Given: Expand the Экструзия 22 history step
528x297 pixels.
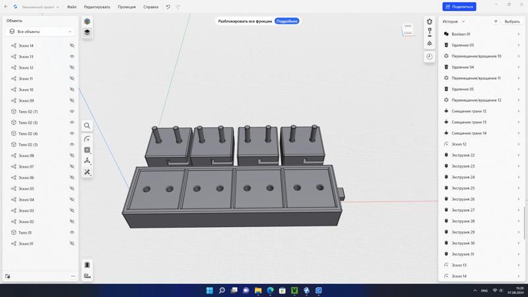Looking at the screenshot, I should tap(519, 155).
